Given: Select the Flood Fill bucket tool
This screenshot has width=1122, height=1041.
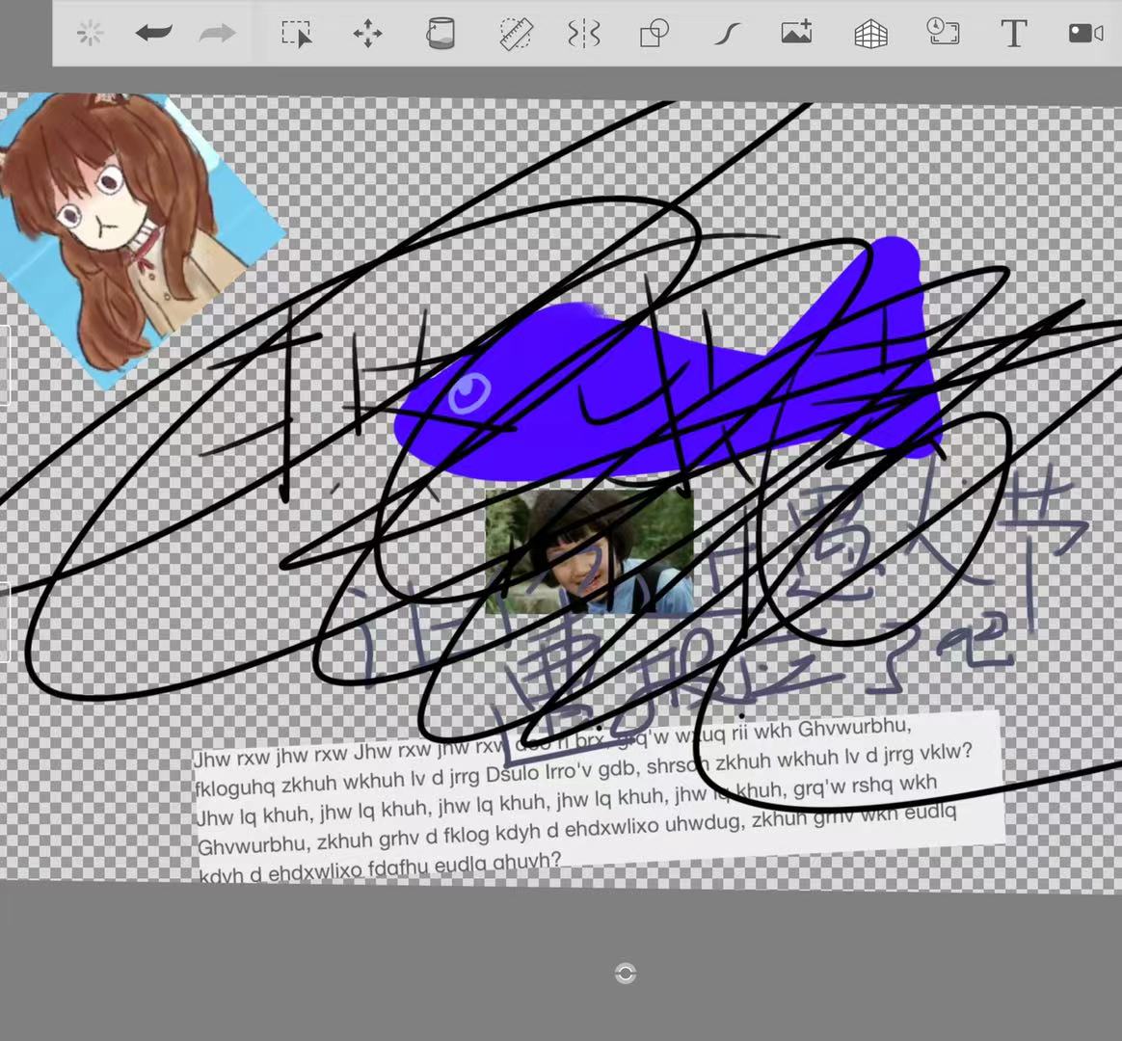Looking at the screenshot, I should [x=441, y=34].
